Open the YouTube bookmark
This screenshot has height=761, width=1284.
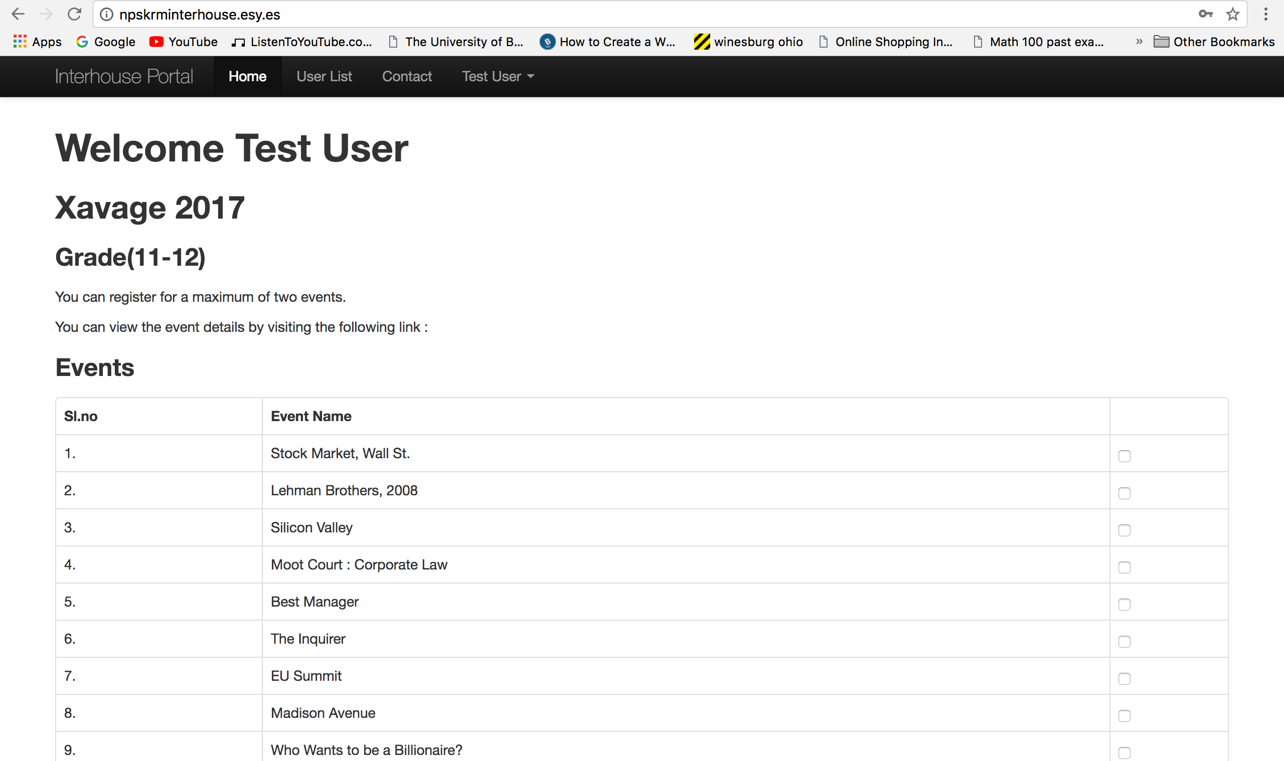(183, 42)
